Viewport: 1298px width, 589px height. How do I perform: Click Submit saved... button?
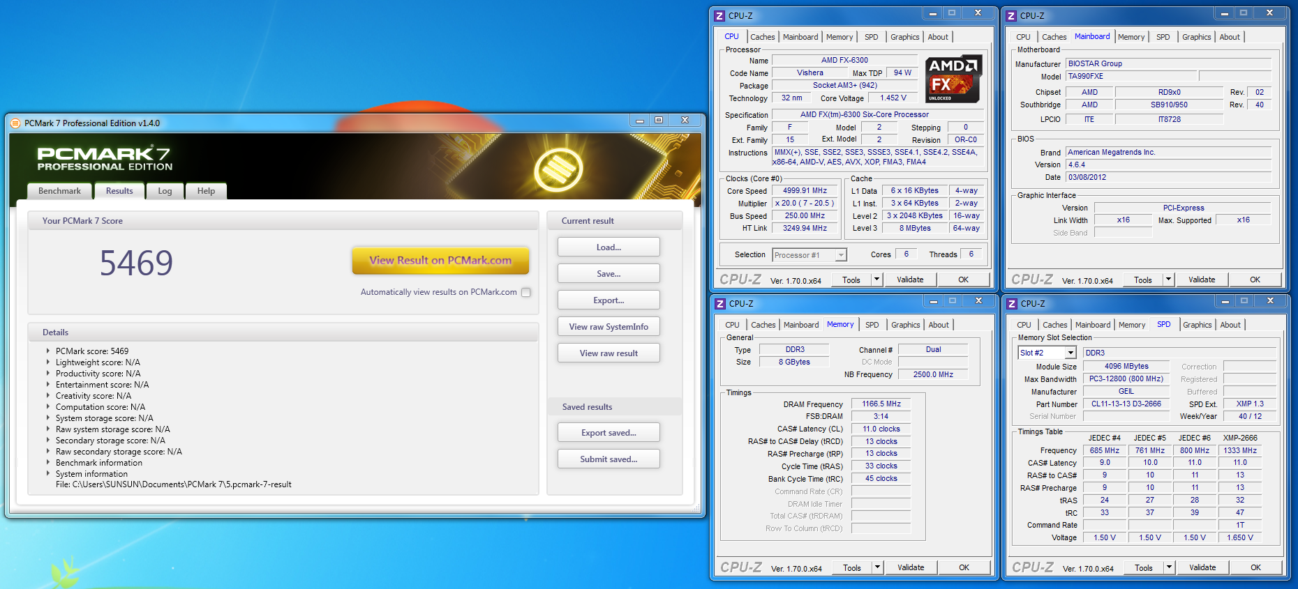609,459
